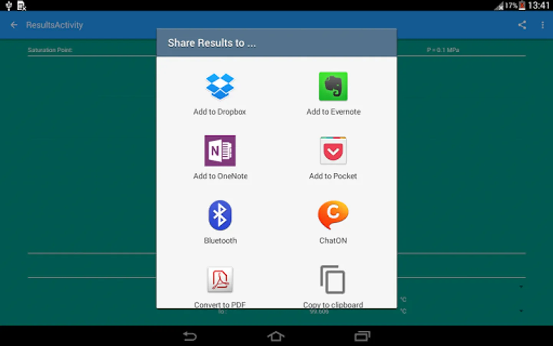The image size is (553, 346).
Task: Open the upper dropdown arrow on the right
Action: point(521,287)
